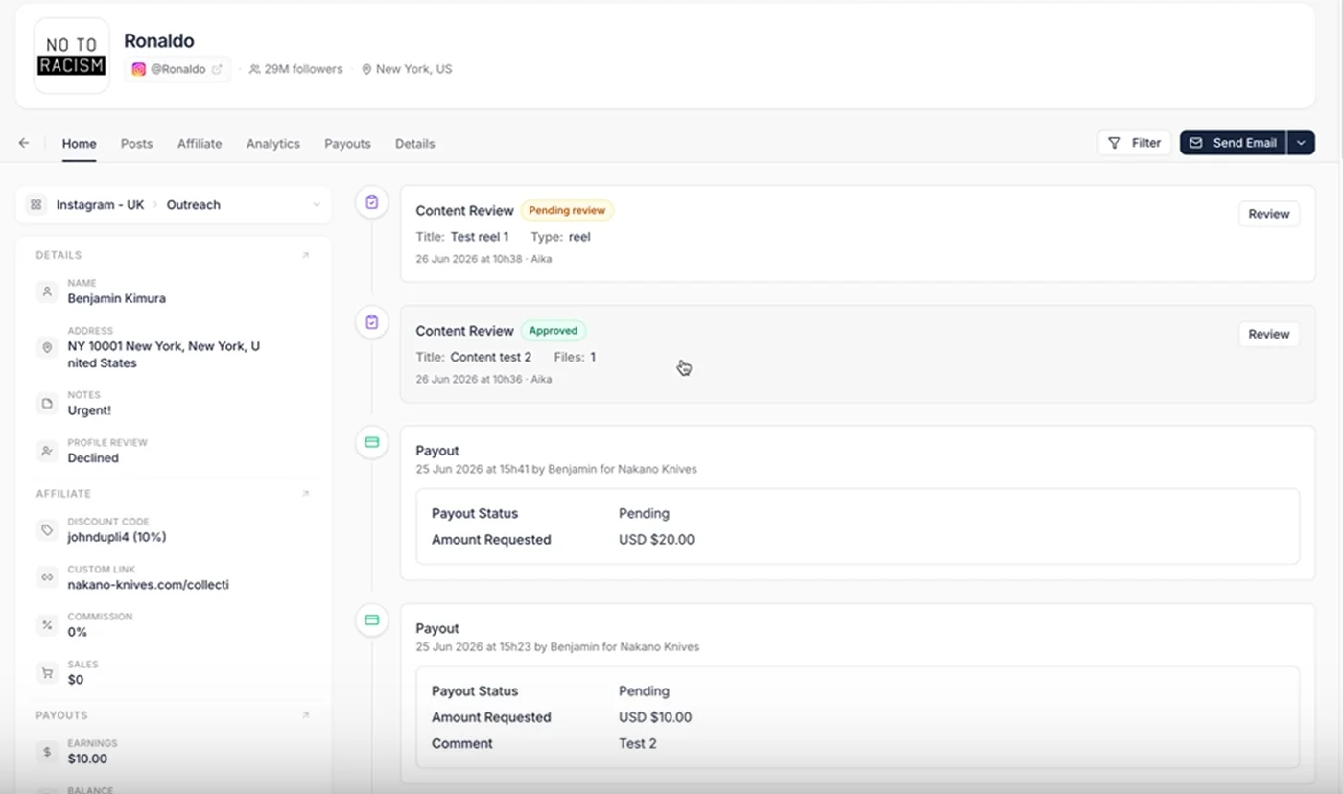Go to the Payouts tab

(x=347, y=144)
